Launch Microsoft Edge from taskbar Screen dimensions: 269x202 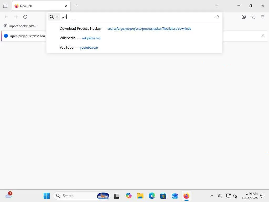coord(152,196)
